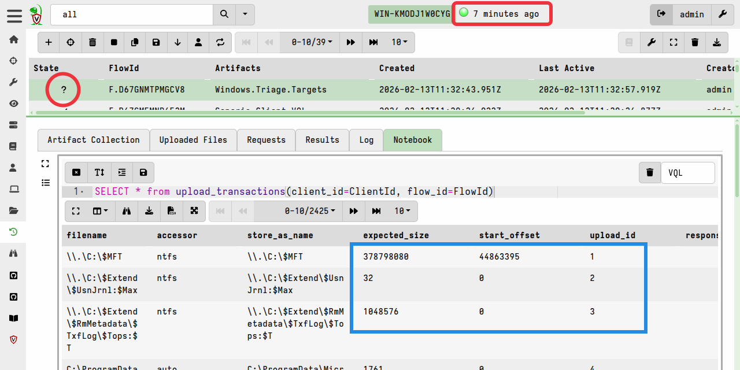Toggle the hamburger sidebar menu
The height and width of the screenshot is (370, 740).
click(x=14, y=15)
